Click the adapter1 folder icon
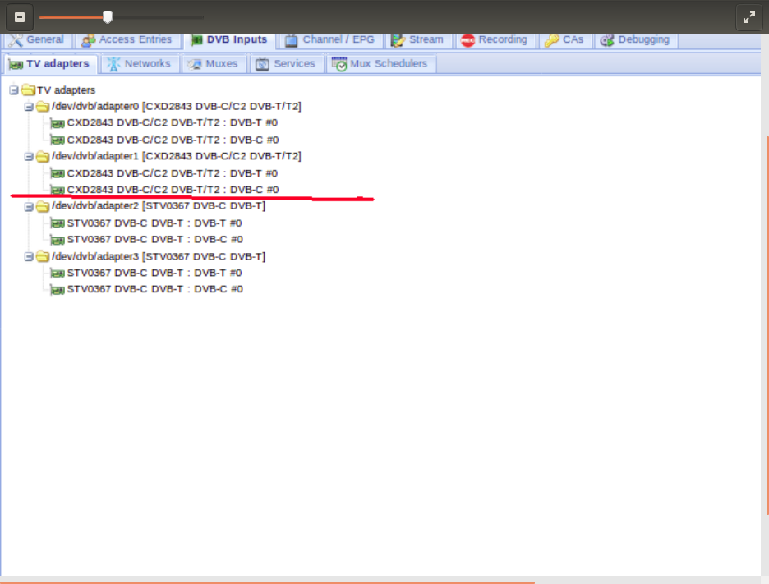Image resolution: width=769 pixels, height=584 pixels. click(43, 156)
